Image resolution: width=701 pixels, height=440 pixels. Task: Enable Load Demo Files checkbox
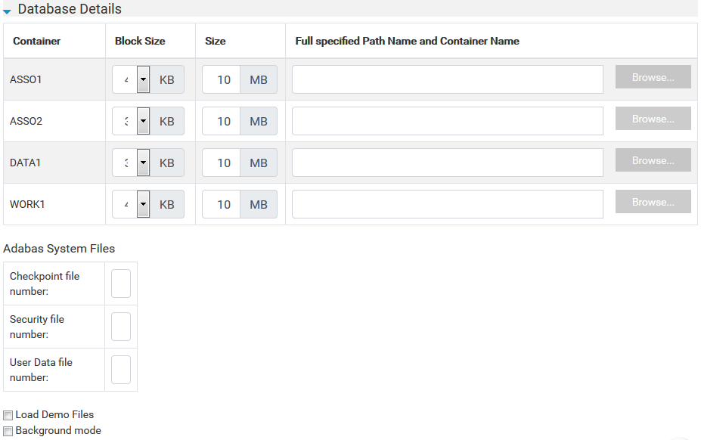(x=8, y=415)
